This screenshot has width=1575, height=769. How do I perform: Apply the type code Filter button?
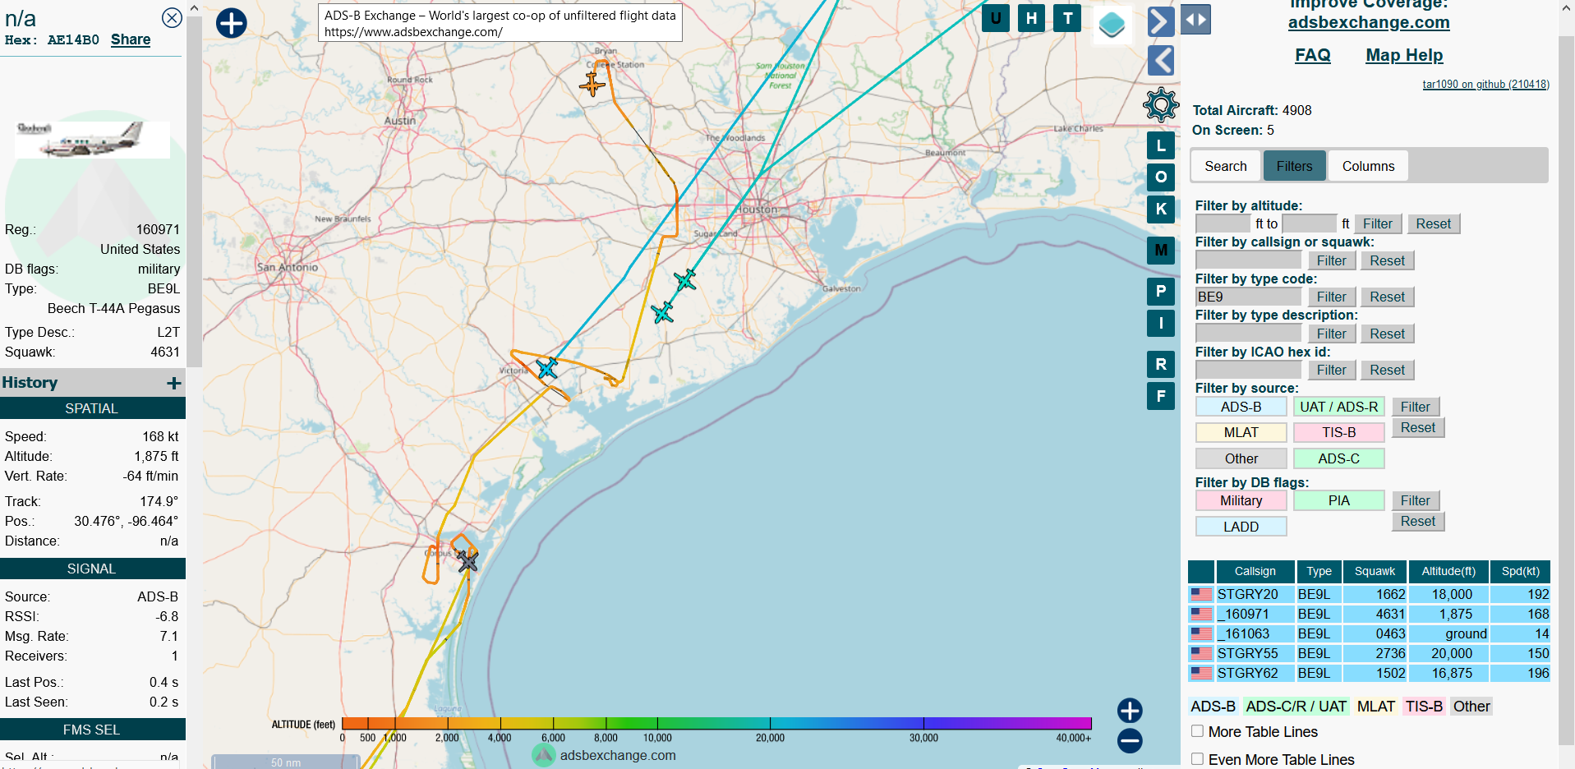click(x=1332, y=297)
